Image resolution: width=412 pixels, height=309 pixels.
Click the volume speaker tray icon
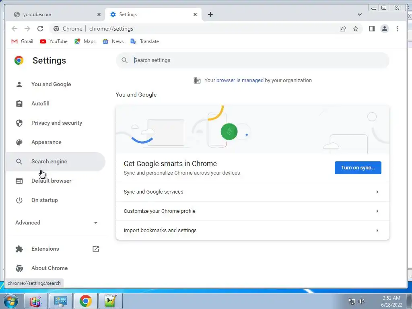(x=362, y=301)
